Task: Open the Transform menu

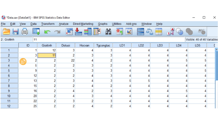Action: pyautogui.click(x=48, y=24)
